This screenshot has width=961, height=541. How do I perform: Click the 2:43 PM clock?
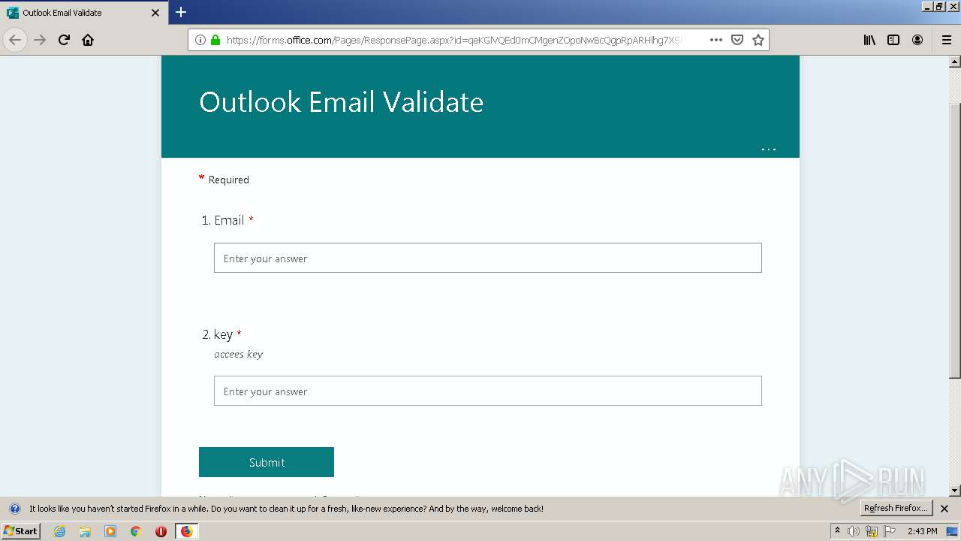click(x=922, y=531)
